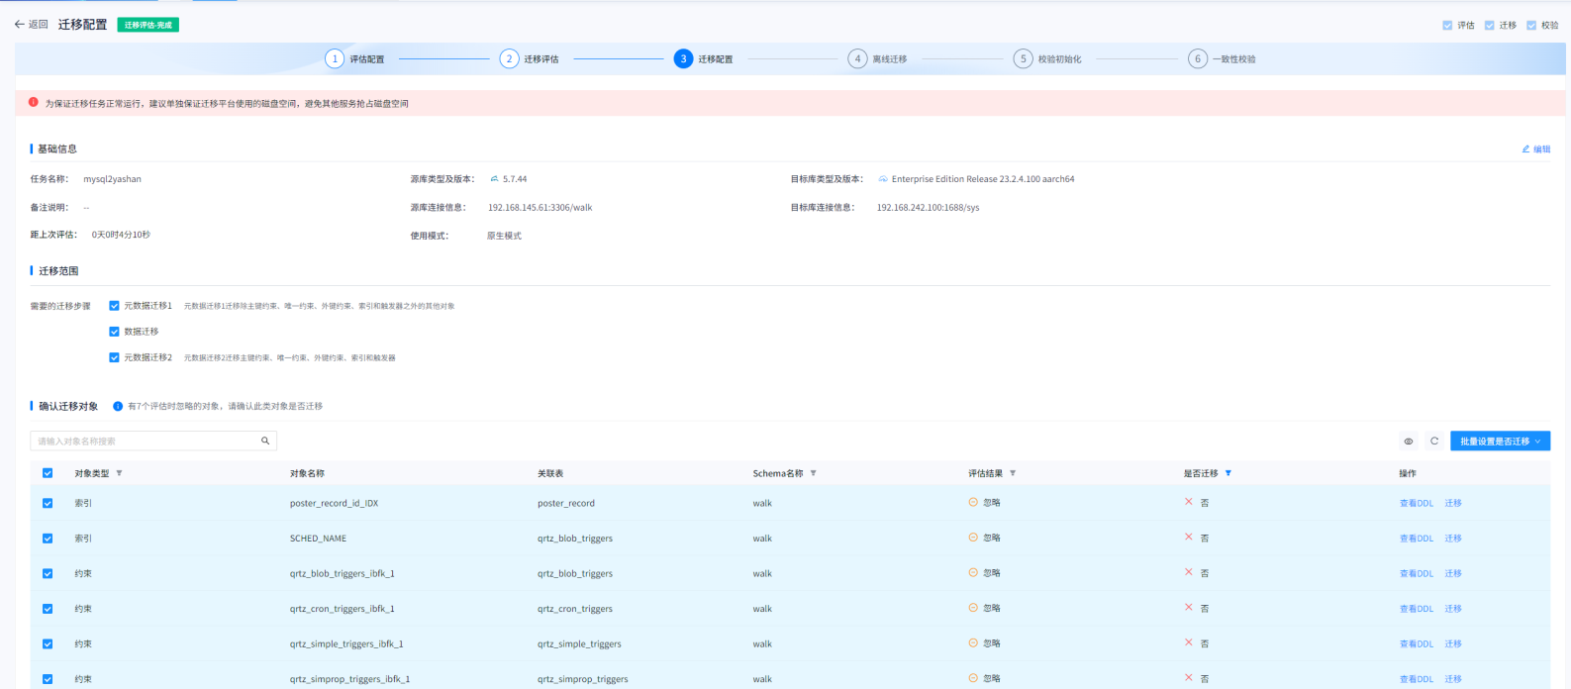Click the task name mysql2yashan
Screen dimensions: 1571x689
[x=112, y=179]
